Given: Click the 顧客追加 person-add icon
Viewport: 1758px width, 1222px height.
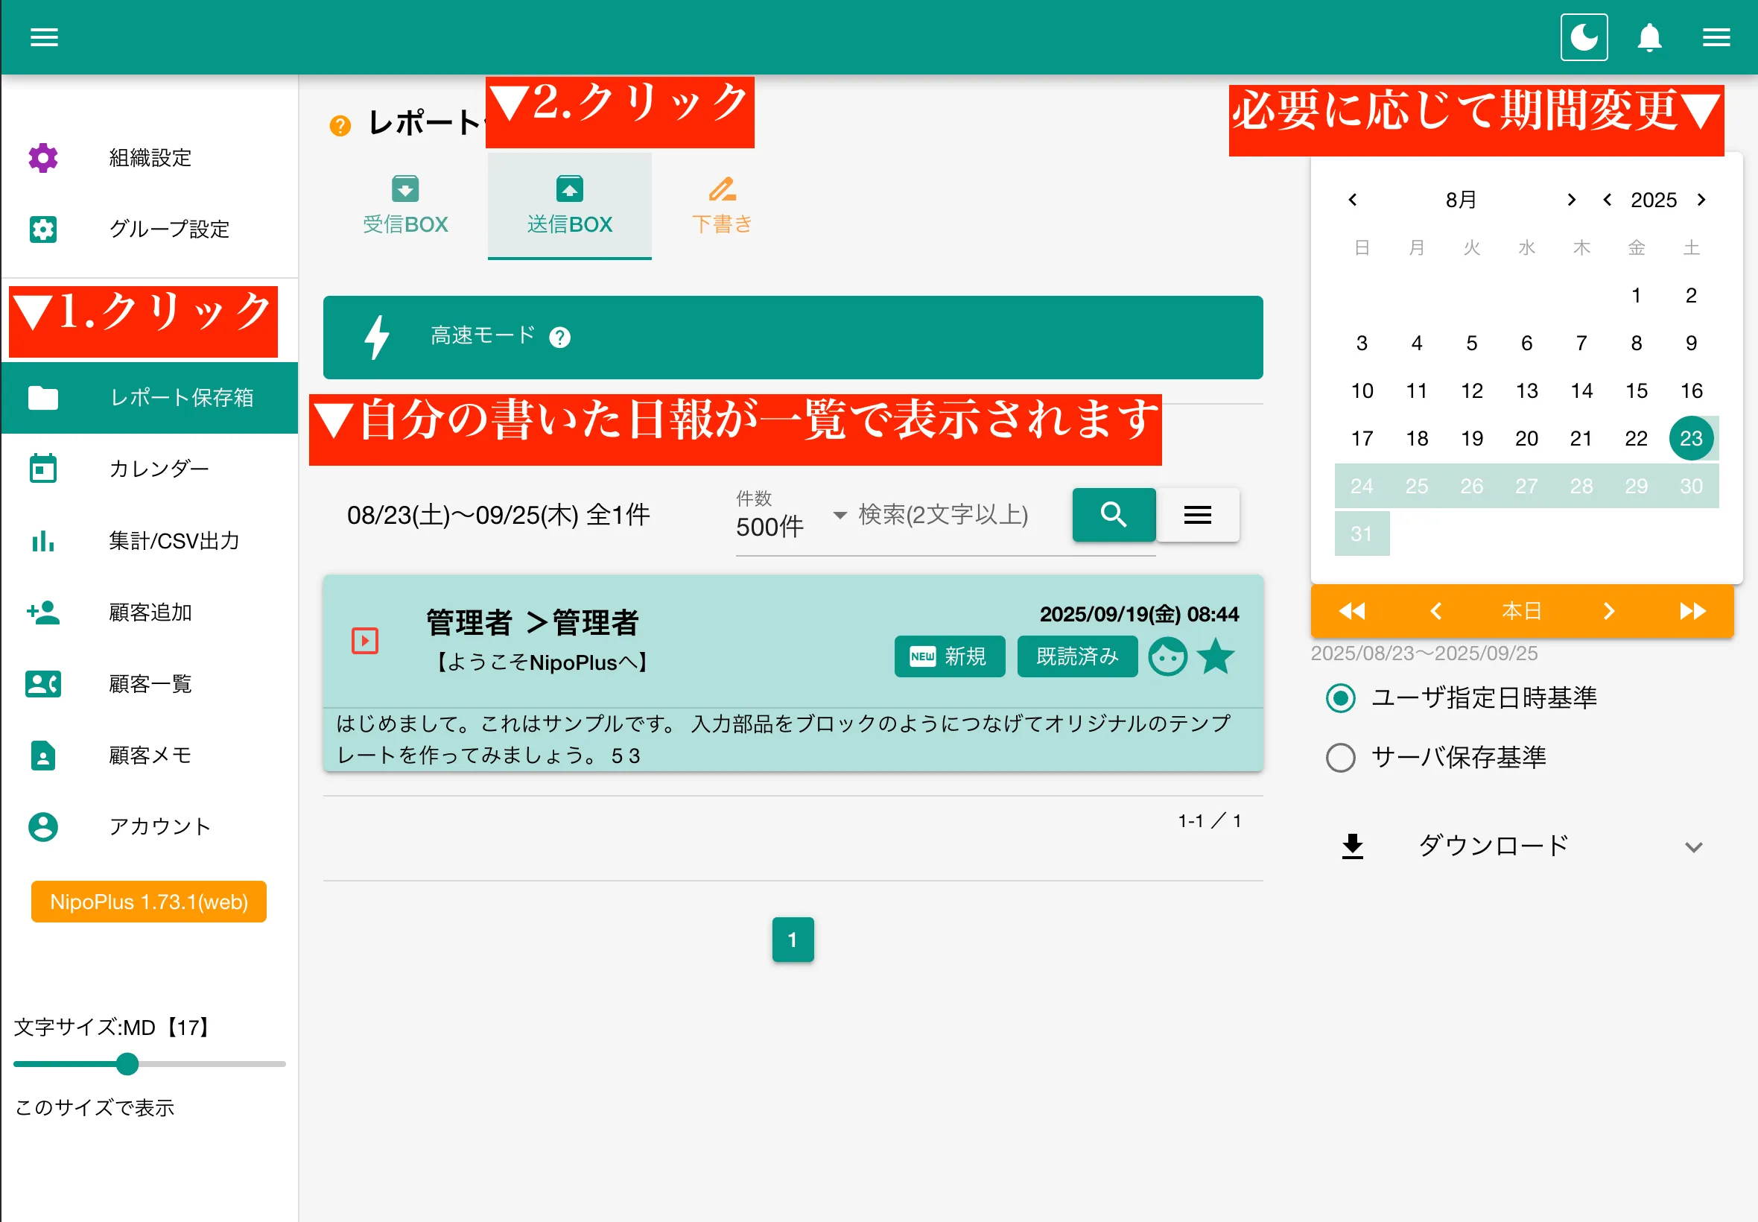Looking at the screenshot, I should (x=43, y=612).
